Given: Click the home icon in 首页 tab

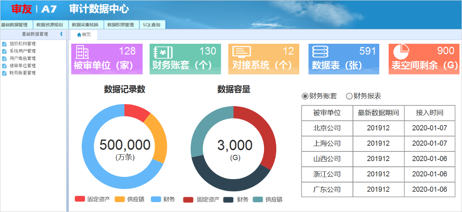Looking at the screenshot, I should coord(79,35).
